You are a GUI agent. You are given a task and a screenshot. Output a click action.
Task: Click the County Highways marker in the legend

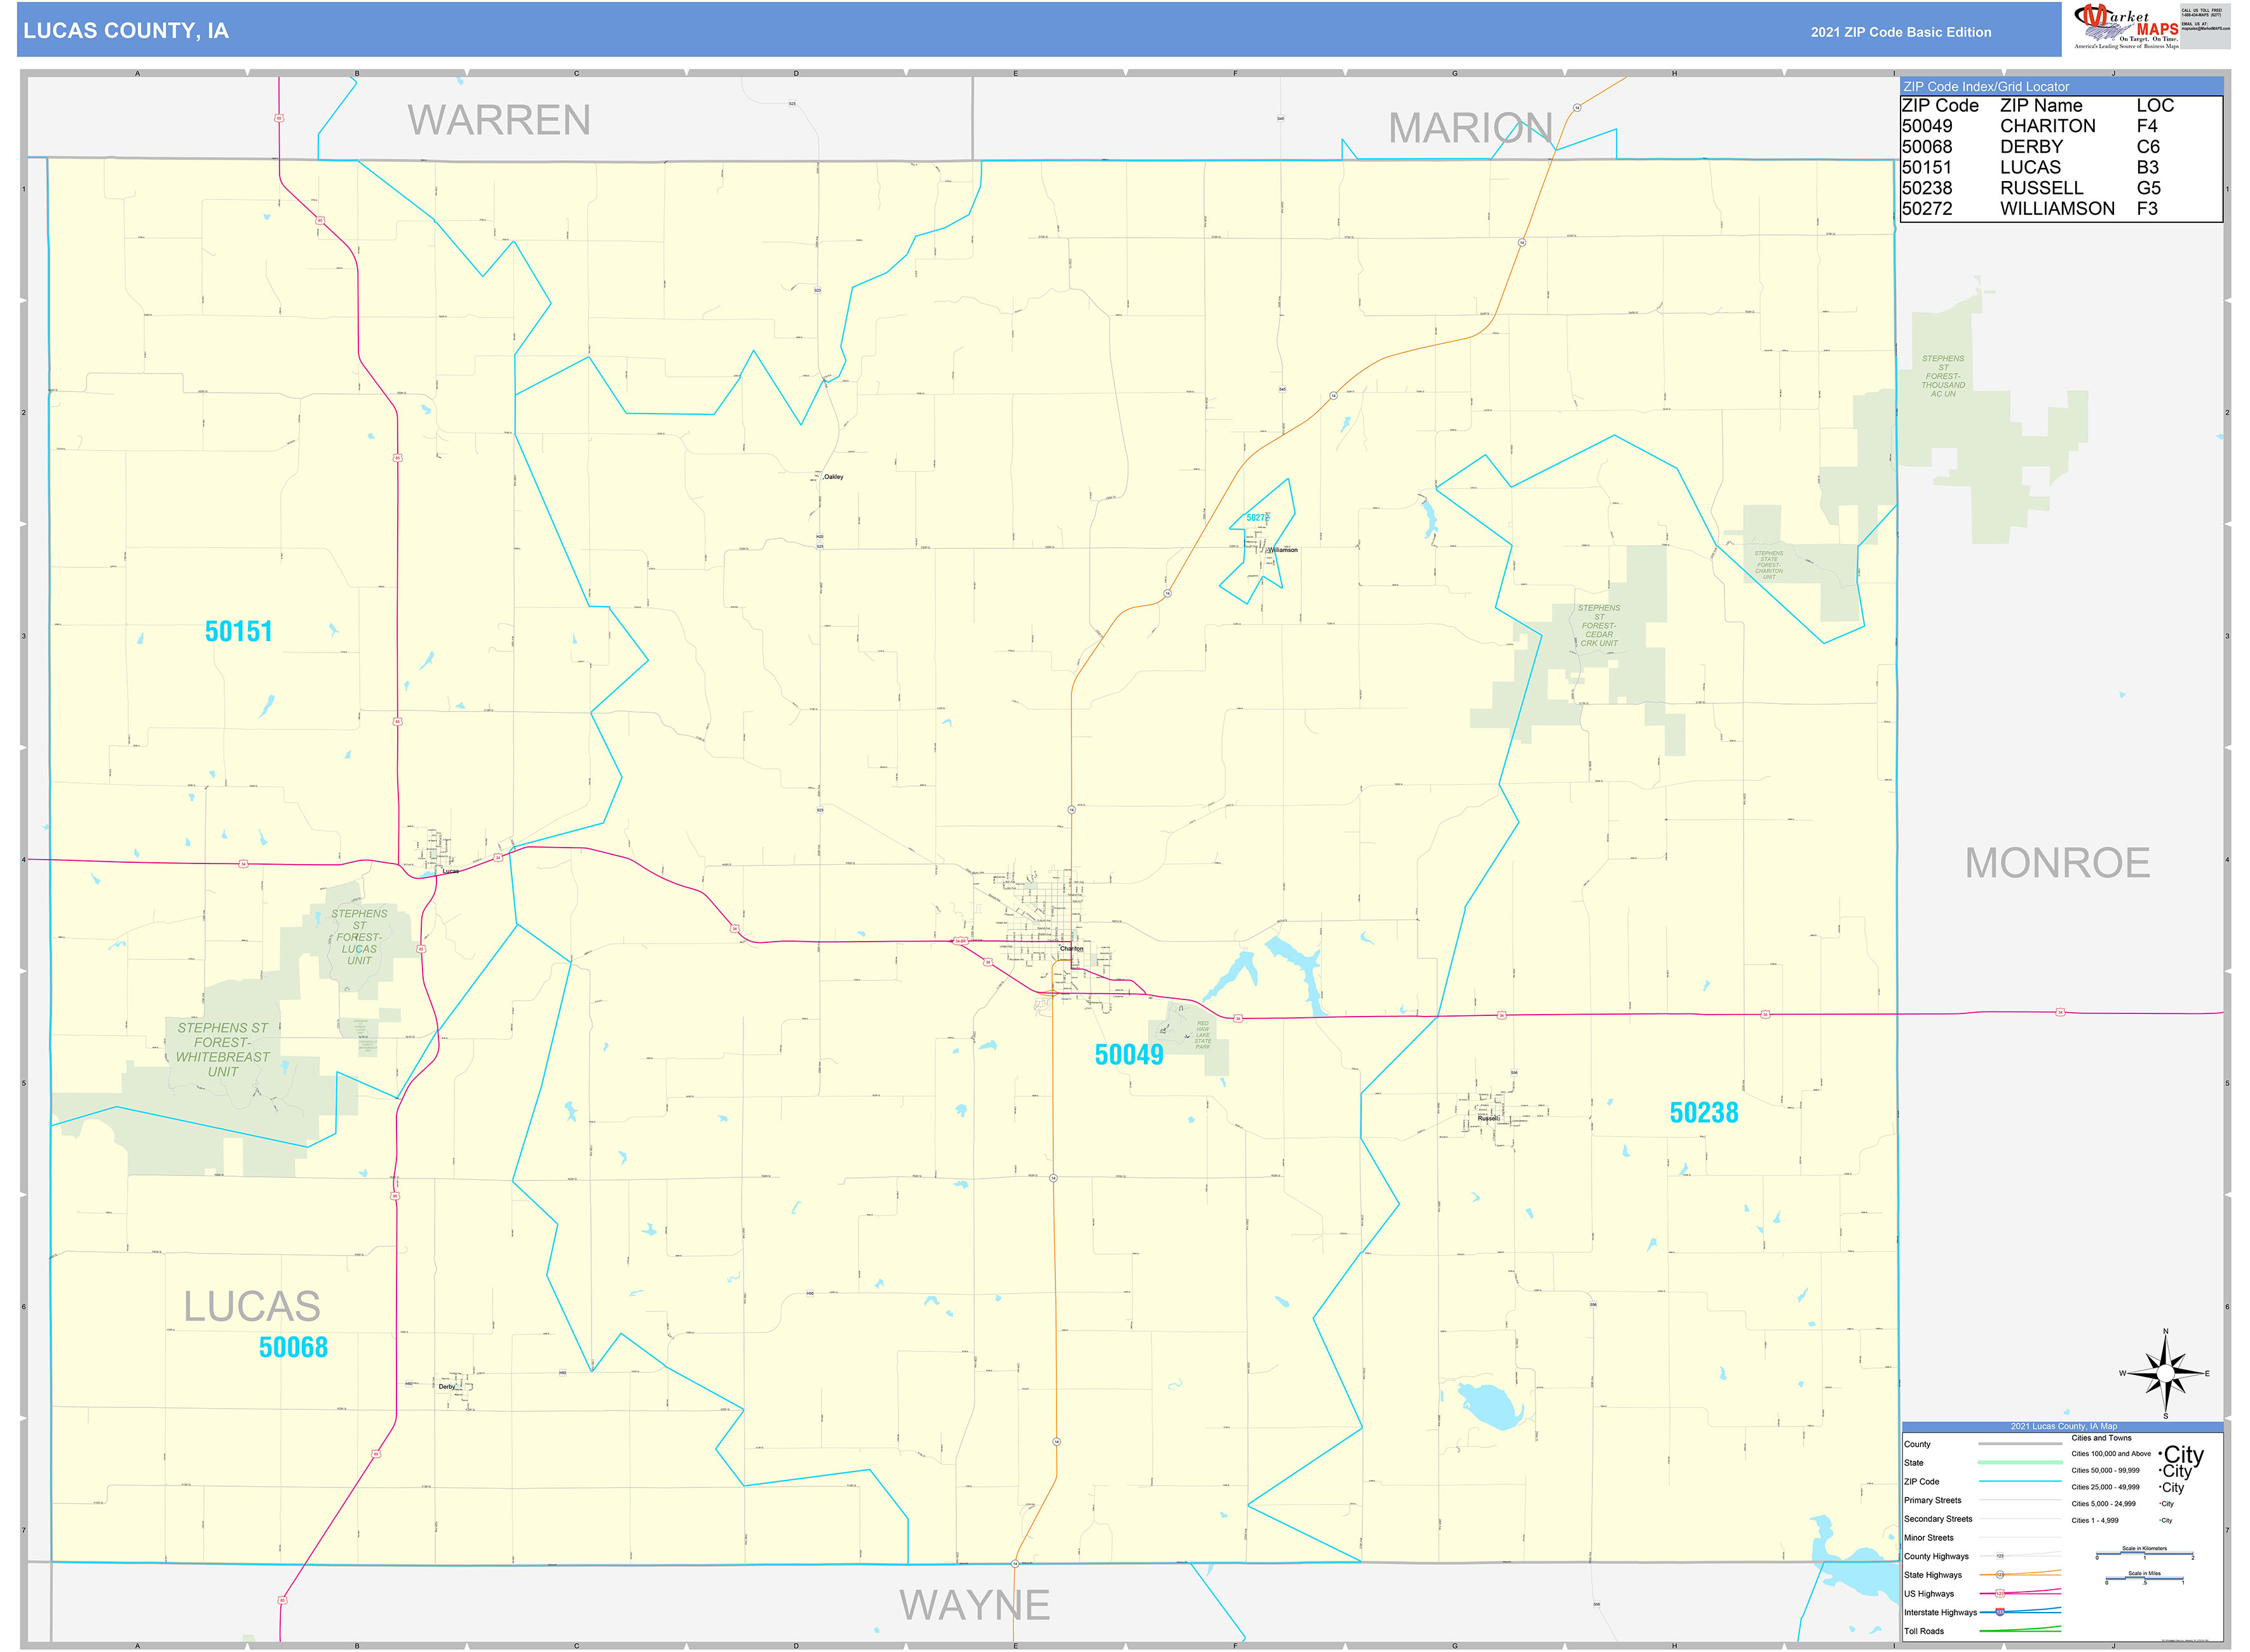pyautogui.click(x=2000, y=1556)
